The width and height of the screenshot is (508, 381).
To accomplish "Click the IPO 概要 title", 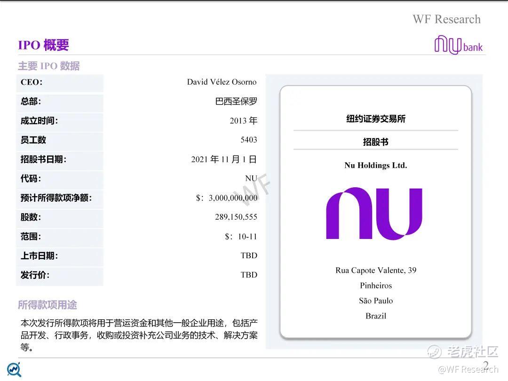I will click(x=43, y=45).
